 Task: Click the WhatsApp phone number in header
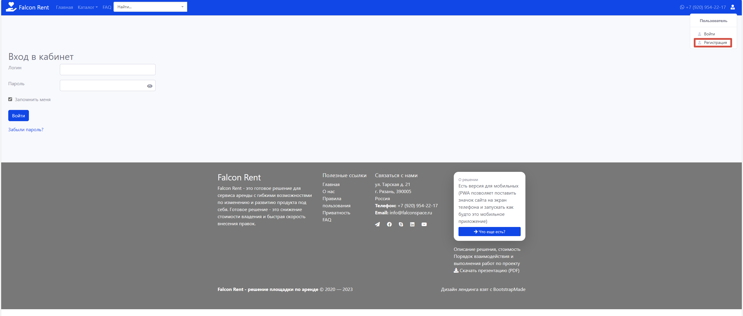[x=703, y=7]
